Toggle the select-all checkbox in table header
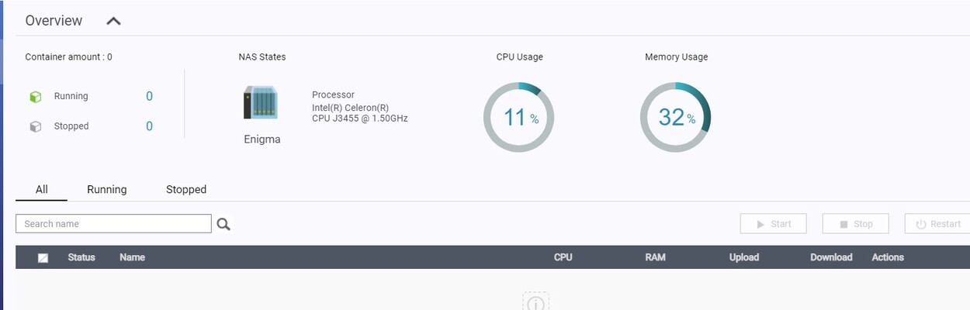The height and width of the screenshot is (310, 970). pos(43,258)
